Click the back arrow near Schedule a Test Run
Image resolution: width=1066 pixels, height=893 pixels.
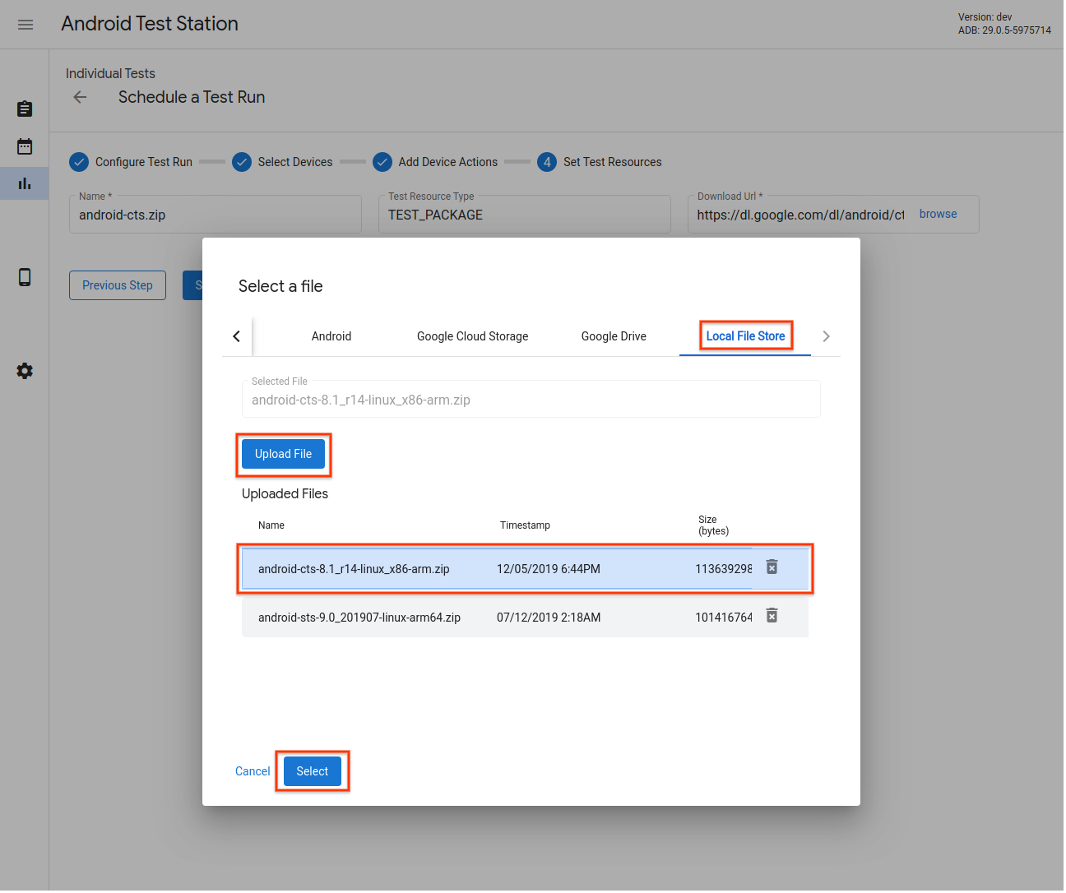[79, 97]
